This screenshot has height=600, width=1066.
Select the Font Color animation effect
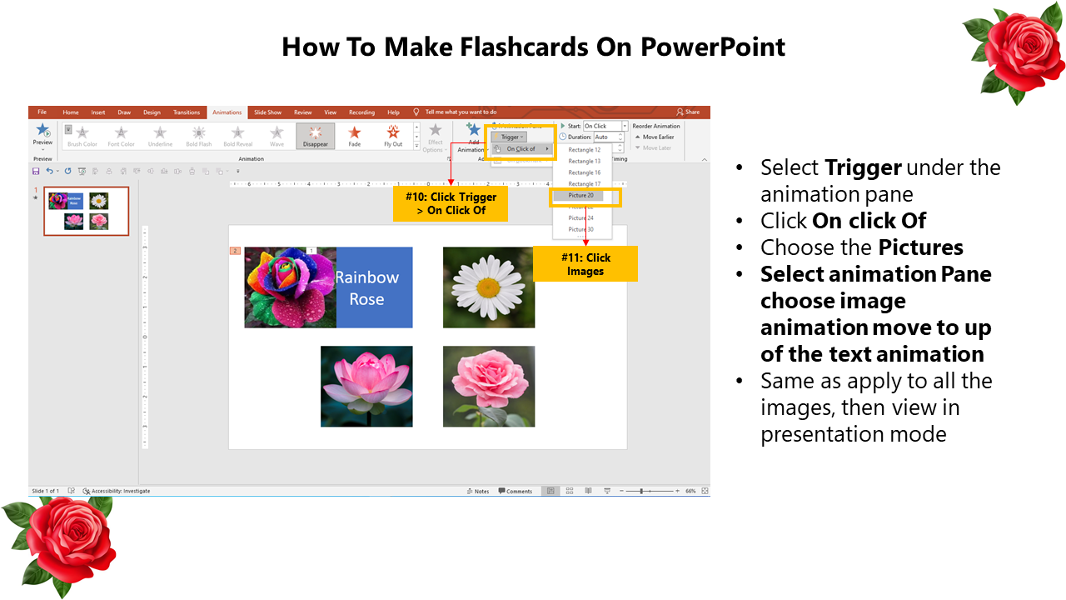click(121, 137)
